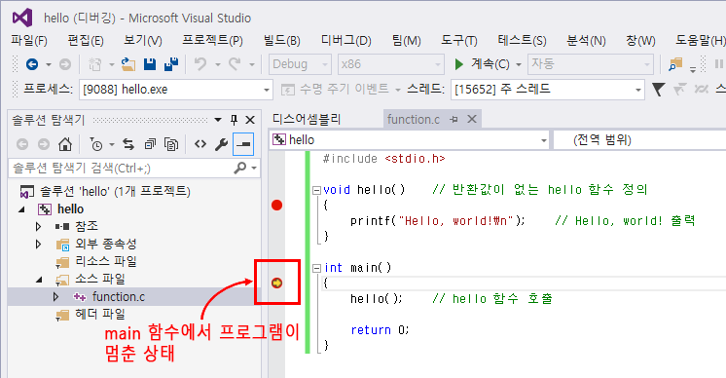Open the x86 platform dropdown

(391, 64)
